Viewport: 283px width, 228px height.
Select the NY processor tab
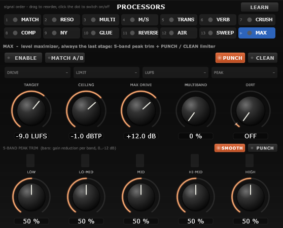pyautogui.click(x=61, y=33)
